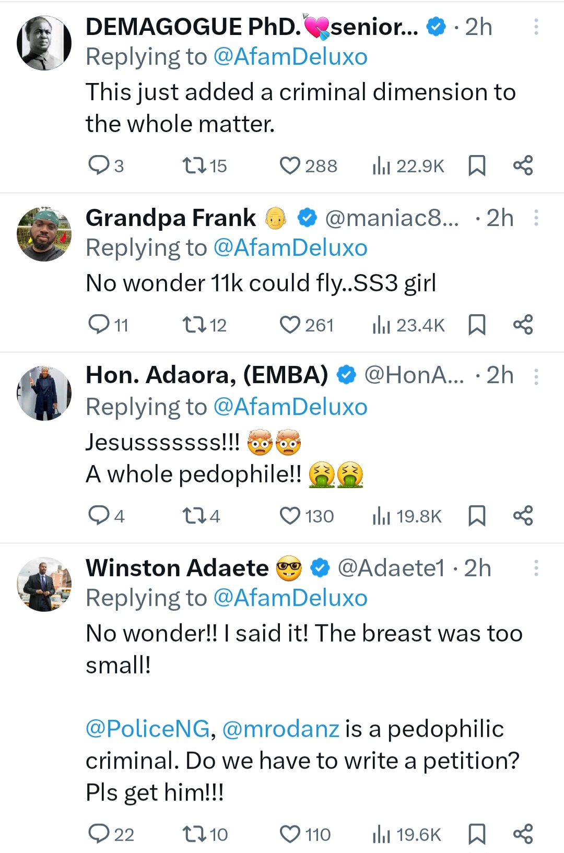The height and width of the screenshot is (853, 564).
Task: Bookmark DEMAGOGUE PhD's reply
Action: pos(477,165)
